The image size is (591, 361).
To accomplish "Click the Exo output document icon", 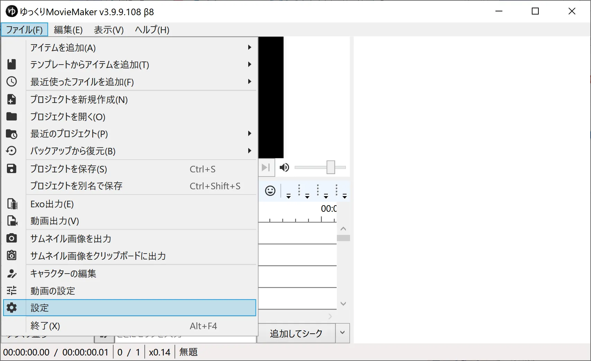I will 12,204.
